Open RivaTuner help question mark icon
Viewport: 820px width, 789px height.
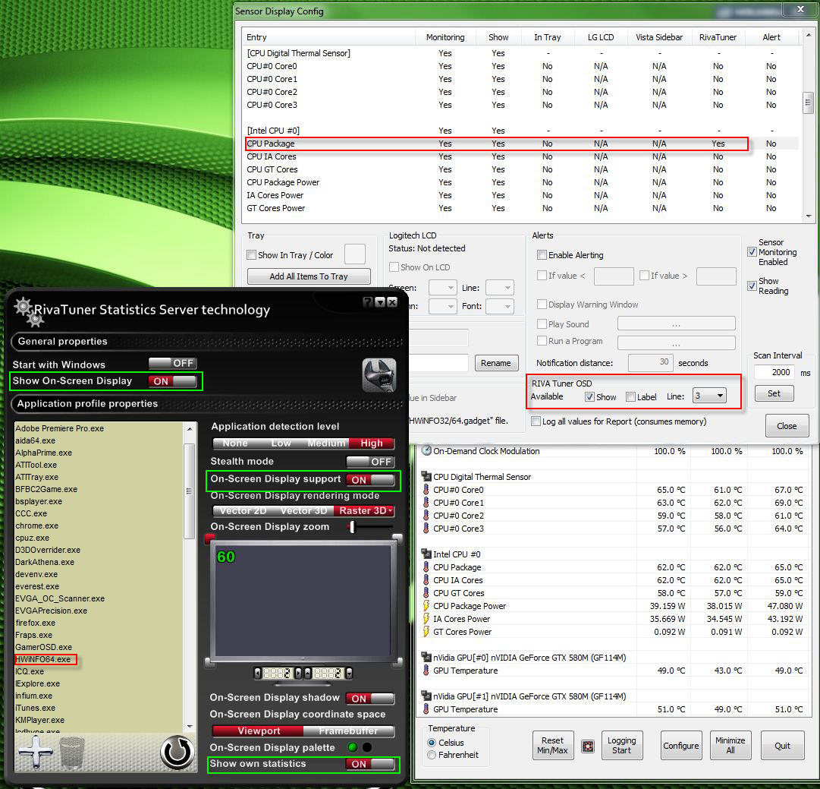368,302
